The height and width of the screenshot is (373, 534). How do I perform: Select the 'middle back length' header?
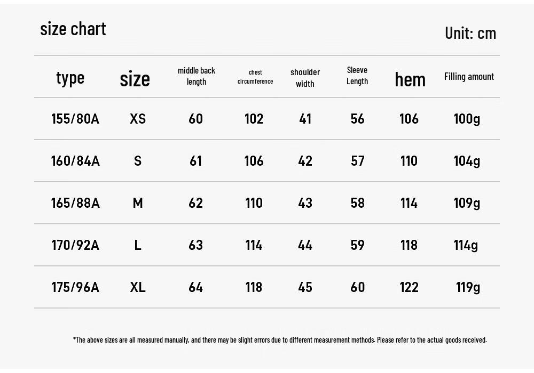[197, 76]
